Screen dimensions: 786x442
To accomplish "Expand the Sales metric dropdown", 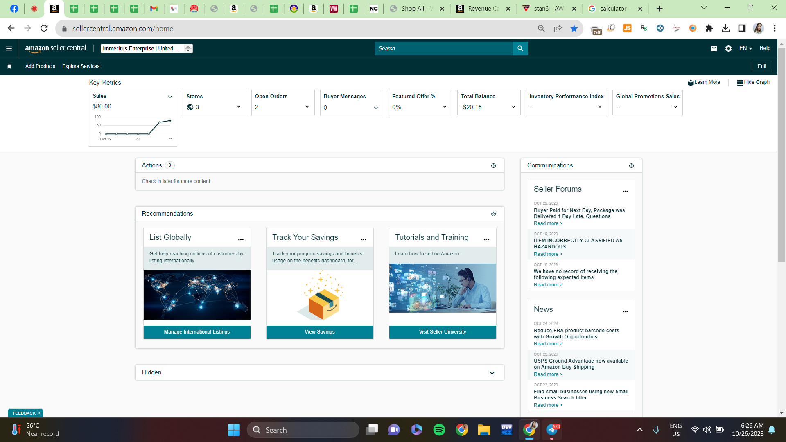I will coord(170,97).
